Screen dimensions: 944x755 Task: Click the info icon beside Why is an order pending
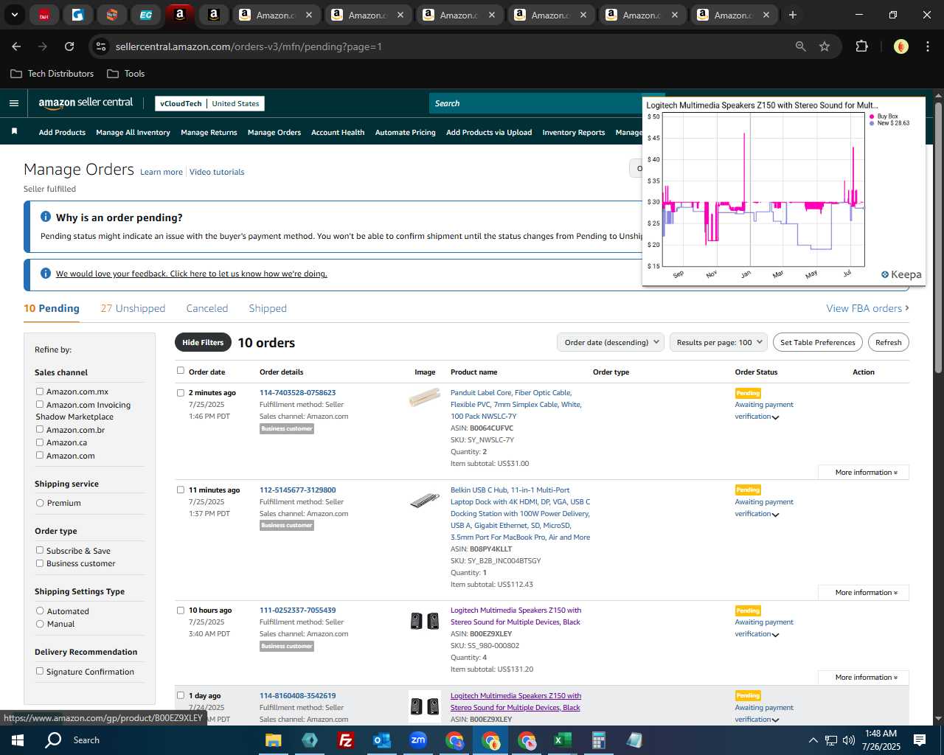click(x=45, y=217)
